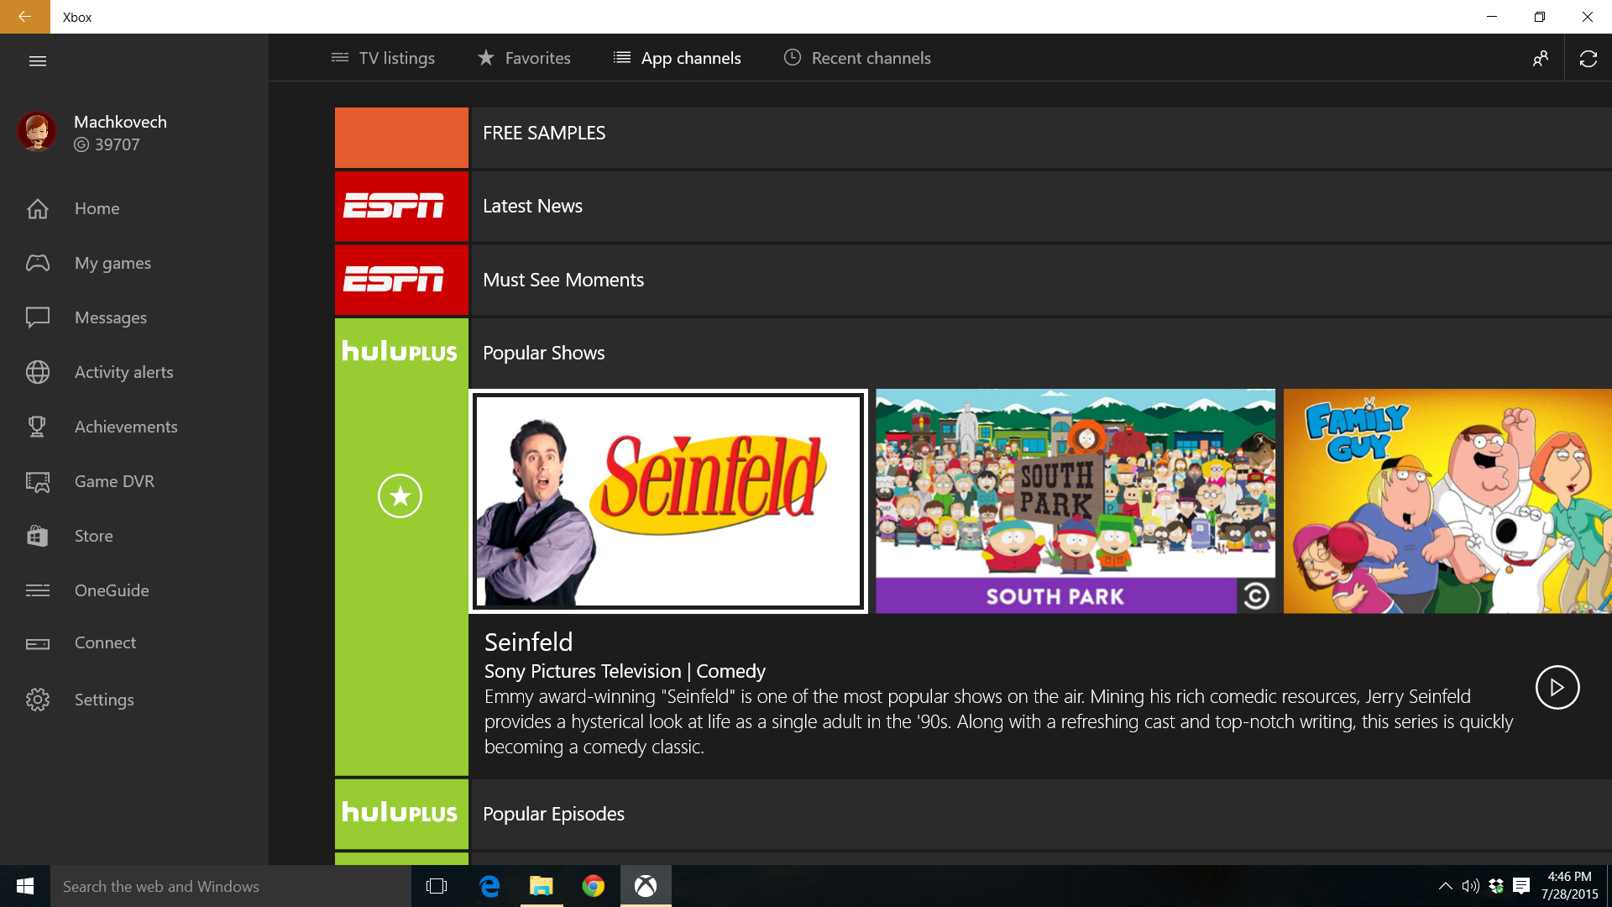Open Messages

click(109, 317)
